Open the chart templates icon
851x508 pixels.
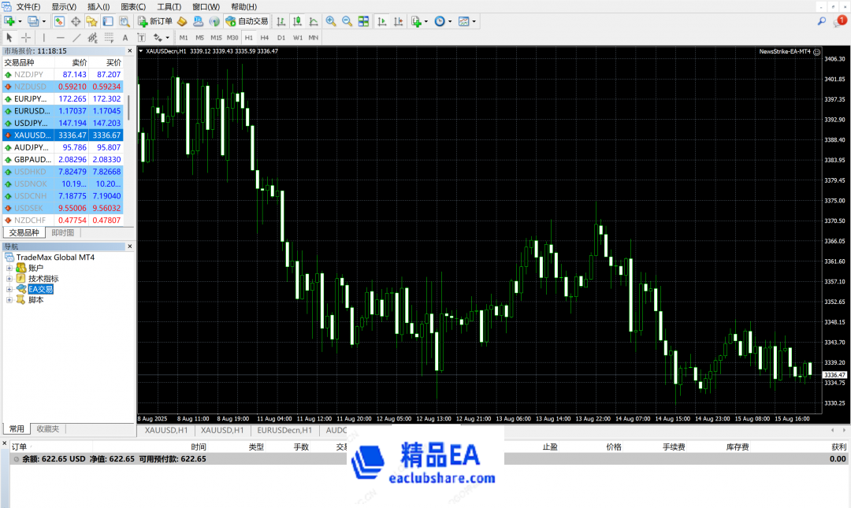click(x=463, y=21)
